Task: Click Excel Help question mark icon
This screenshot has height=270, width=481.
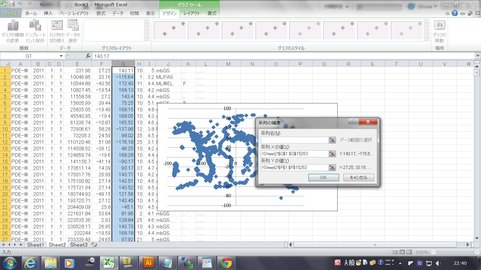Action: 455,13
